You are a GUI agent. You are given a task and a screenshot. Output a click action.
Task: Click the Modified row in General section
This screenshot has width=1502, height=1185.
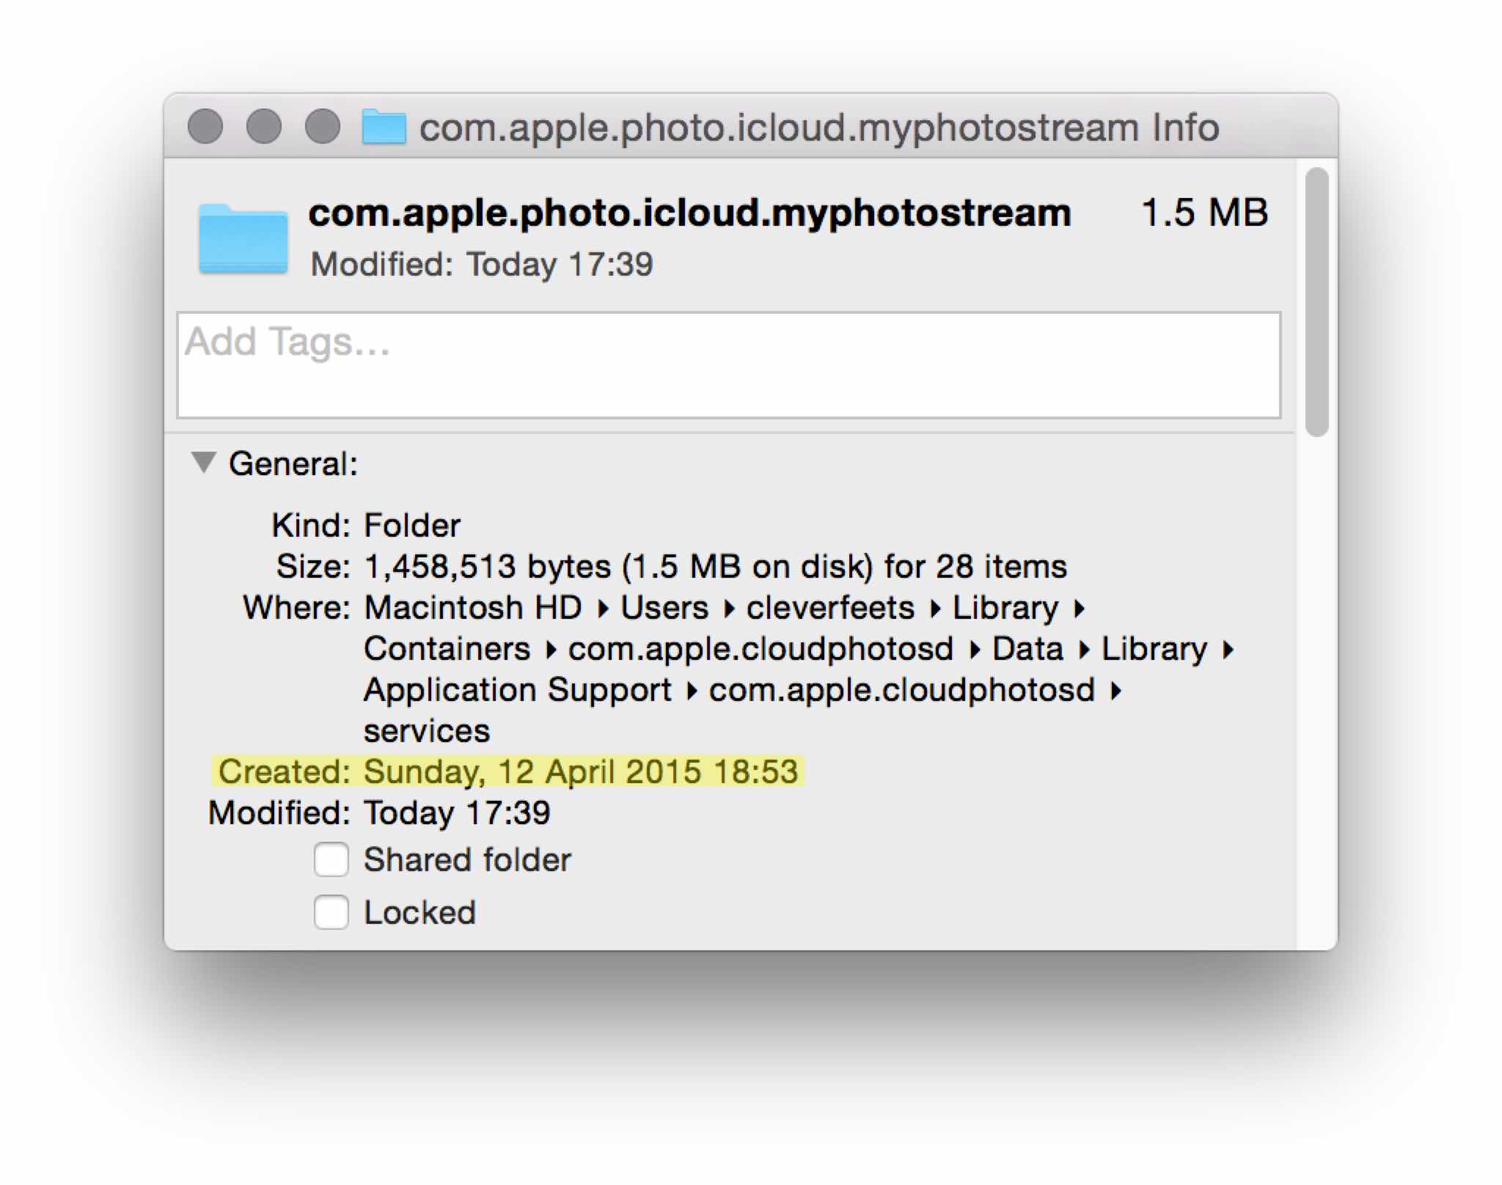[456, 813]
